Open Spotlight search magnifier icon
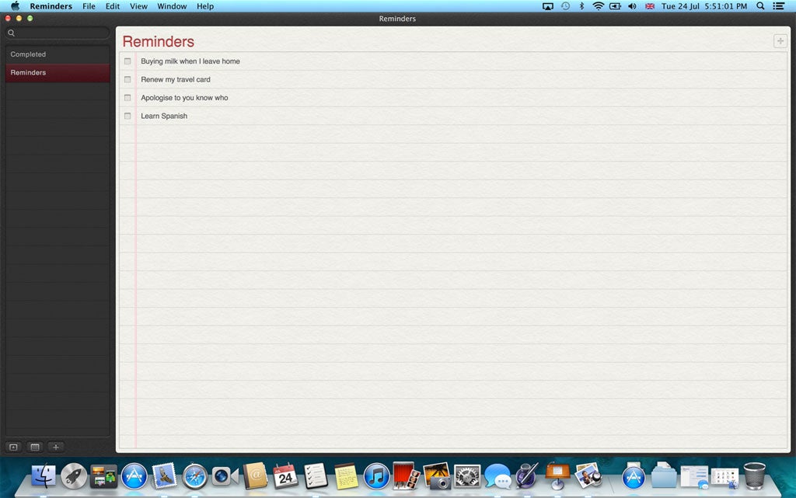Image resolution: width=796 pixels, height=498 pixels. [x=760, y=6]
